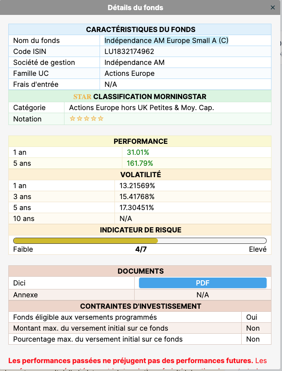The height and width of the screenshot is (371, 282).
Task: Click Fonds éligible aux versements programmés label
Action: click(85, 317)
